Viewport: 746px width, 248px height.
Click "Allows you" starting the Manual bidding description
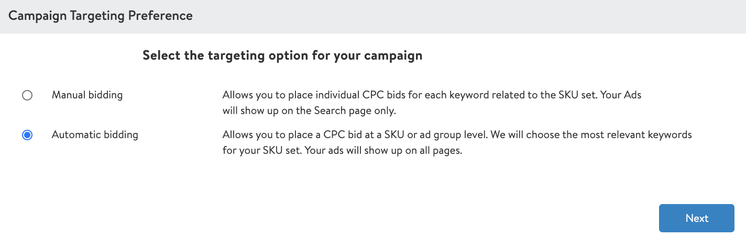(x=245, y=95)
